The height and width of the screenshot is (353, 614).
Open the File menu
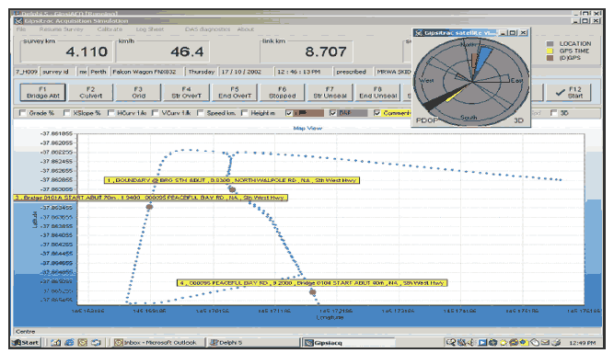[x=21, y=29]
